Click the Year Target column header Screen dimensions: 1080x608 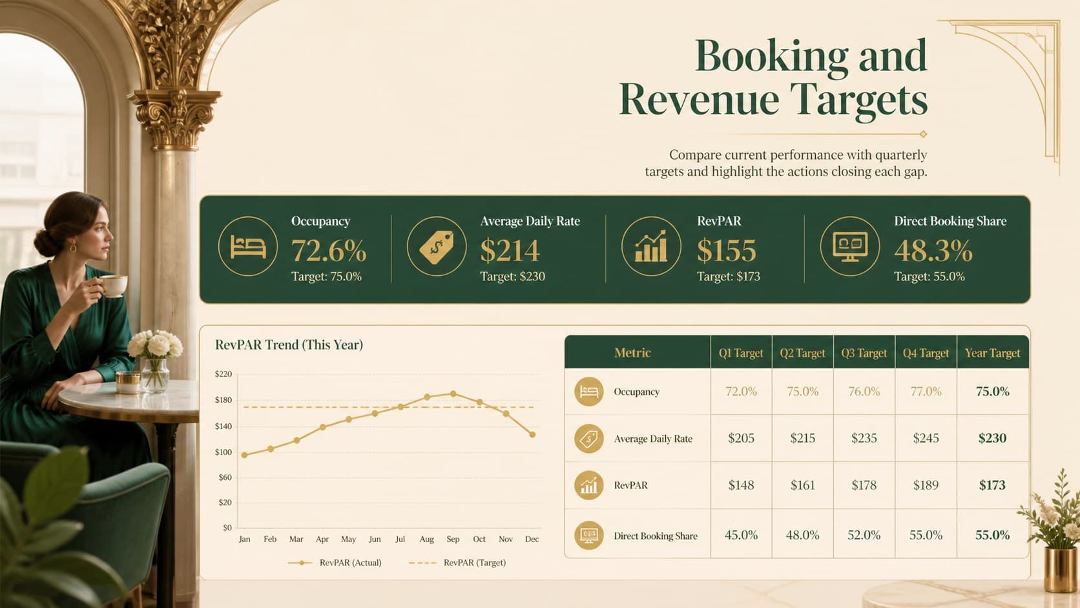pyautogui.click(x=993, y=353)
